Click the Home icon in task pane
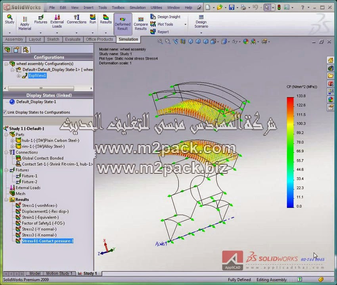The height and width of the screenshot is (285, 337). pyautogui.click(x=331, y=60)
